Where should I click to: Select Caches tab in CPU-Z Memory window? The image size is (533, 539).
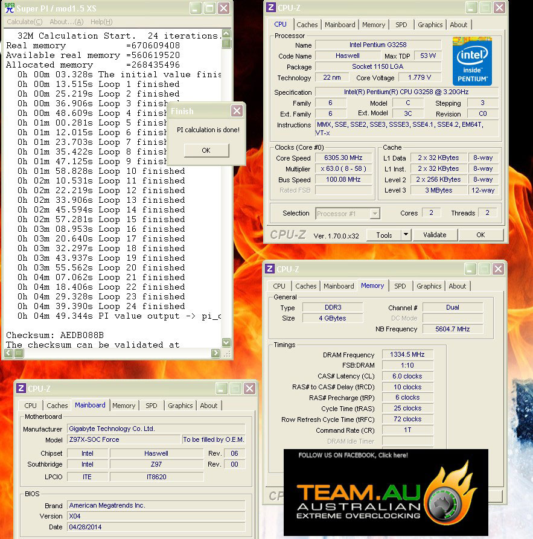tap(305, 286)
